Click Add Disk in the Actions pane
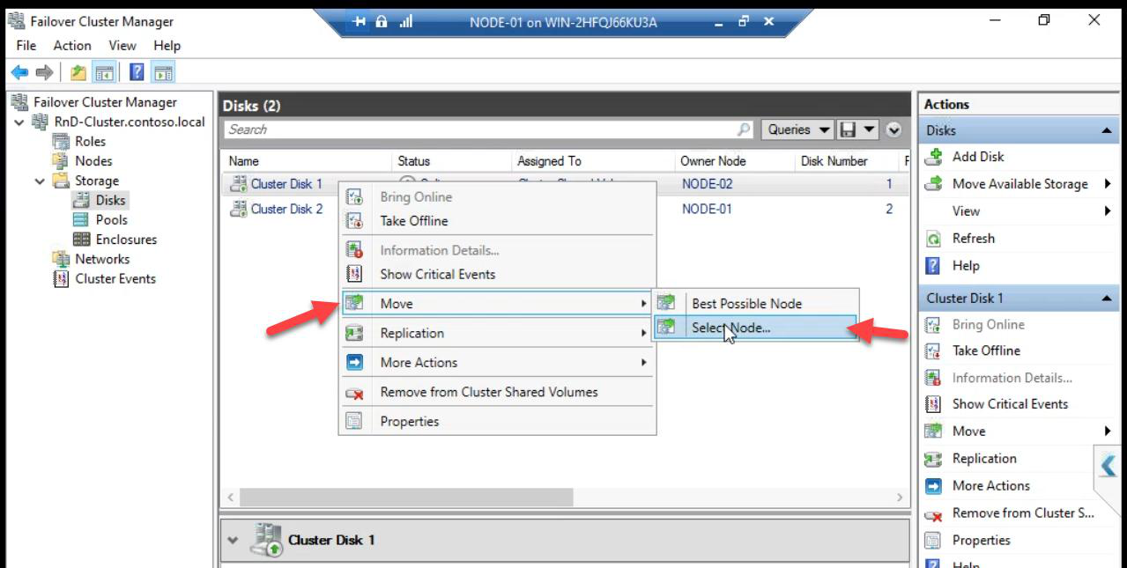Viewport: 1127px width, 568px height. click(x=978, y=157)
